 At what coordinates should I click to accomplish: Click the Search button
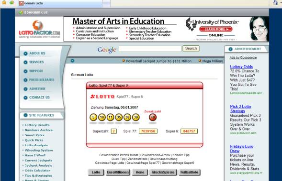(x=191, y=48)
